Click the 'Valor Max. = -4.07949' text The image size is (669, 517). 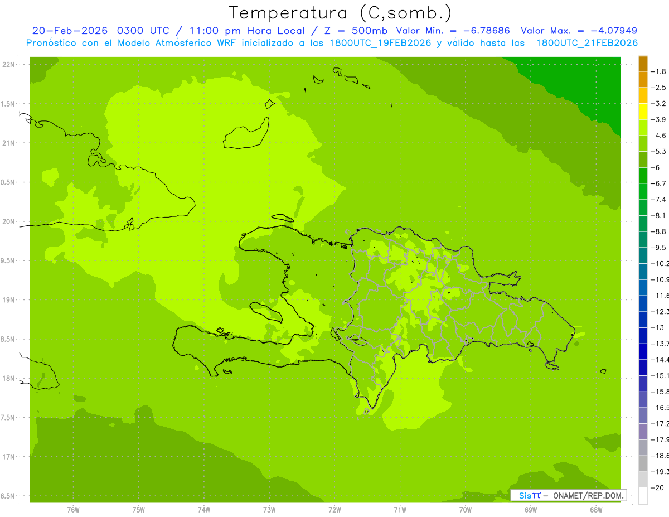point(579,31)
